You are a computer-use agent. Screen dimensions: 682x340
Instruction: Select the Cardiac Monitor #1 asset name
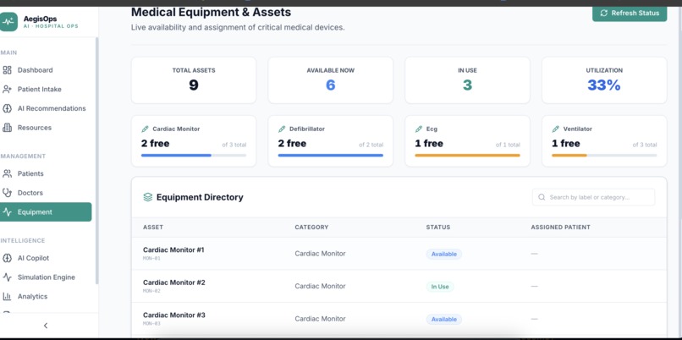click(x=173, y=250)
